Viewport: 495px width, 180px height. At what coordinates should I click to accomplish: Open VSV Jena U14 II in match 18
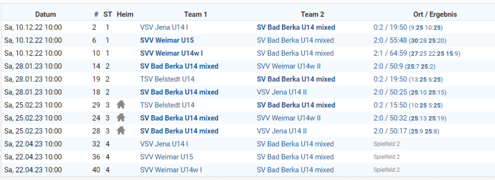click(x=282, y=92)
